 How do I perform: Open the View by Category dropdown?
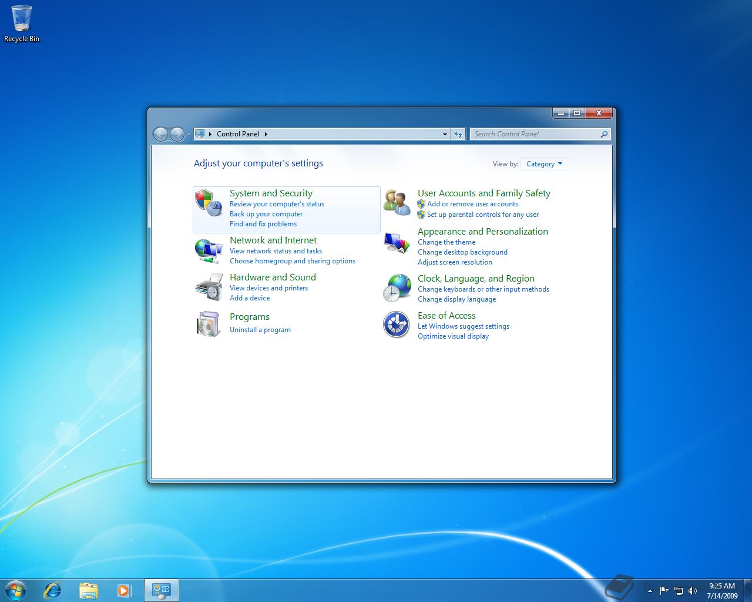544,164
